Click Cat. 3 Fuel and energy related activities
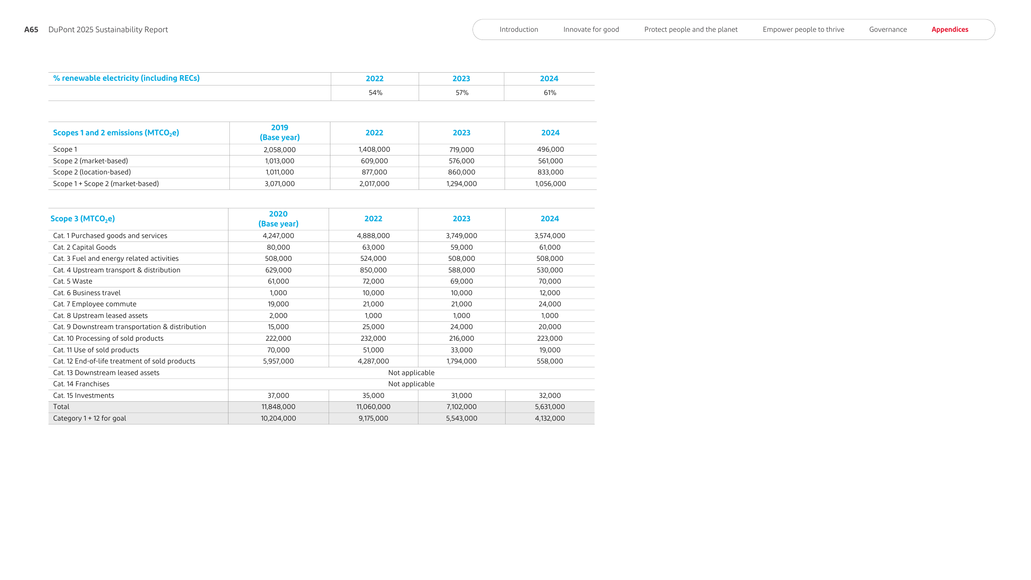Viewport: 1031px width, 580px height. pyautogui.click(x=116, y=259)
